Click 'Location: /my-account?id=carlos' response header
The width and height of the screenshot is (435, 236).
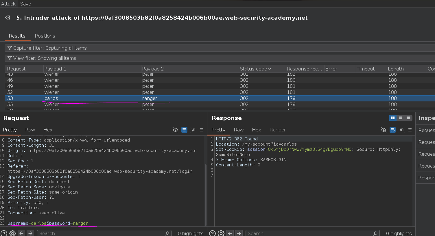click(x=256, y=144)
